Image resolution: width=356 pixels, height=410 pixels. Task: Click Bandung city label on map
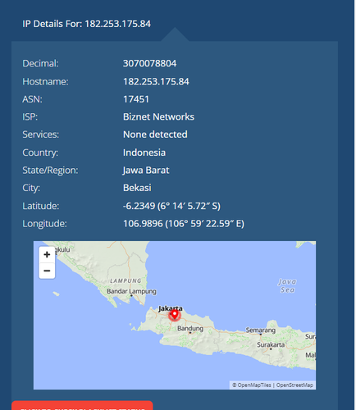pyautogui.click(x=190, y=328)
